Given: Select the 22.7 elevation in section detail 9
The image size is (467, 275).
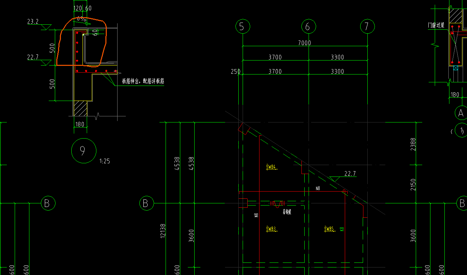Looking at the screenshot, I should (x=33, y=57).
